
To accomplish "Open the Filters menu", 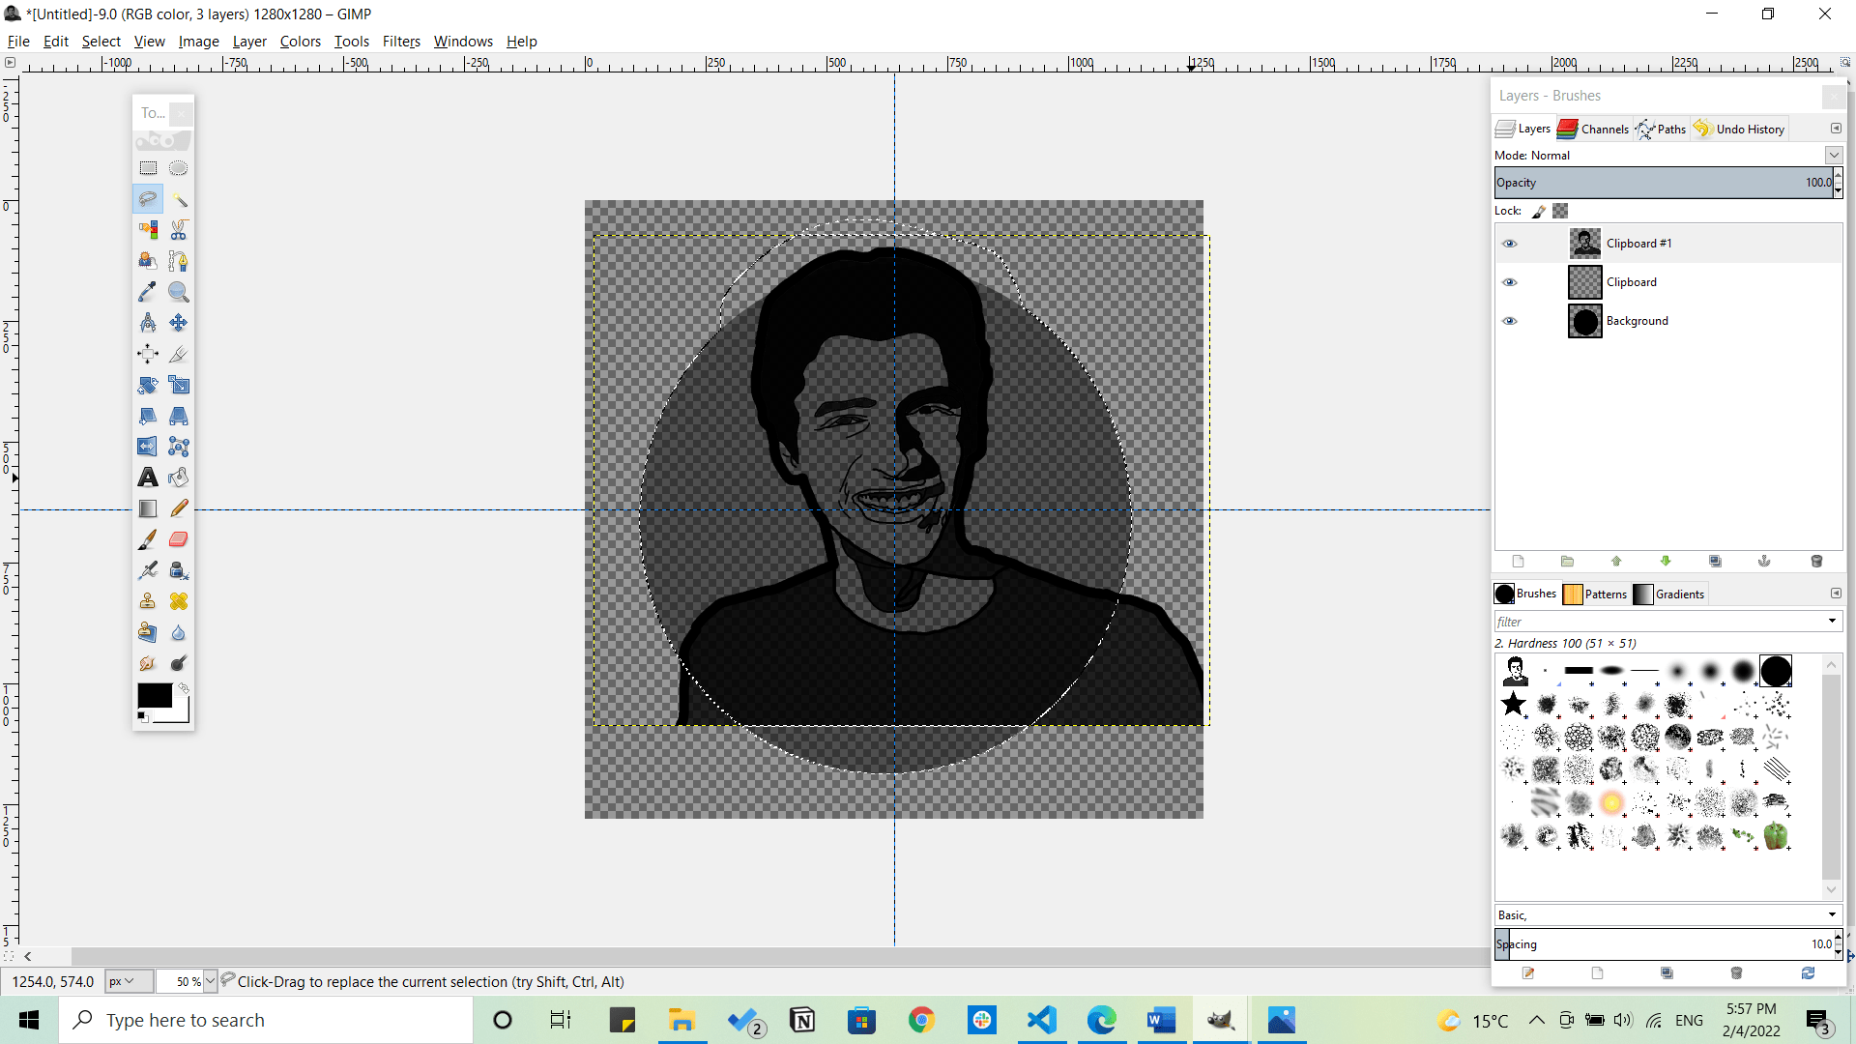I will (x=401, y=42).
